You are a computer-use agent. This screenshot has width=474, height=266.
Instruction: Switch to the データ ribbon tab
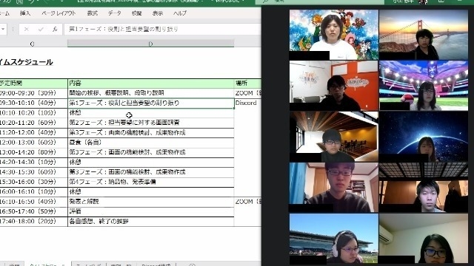115,13
